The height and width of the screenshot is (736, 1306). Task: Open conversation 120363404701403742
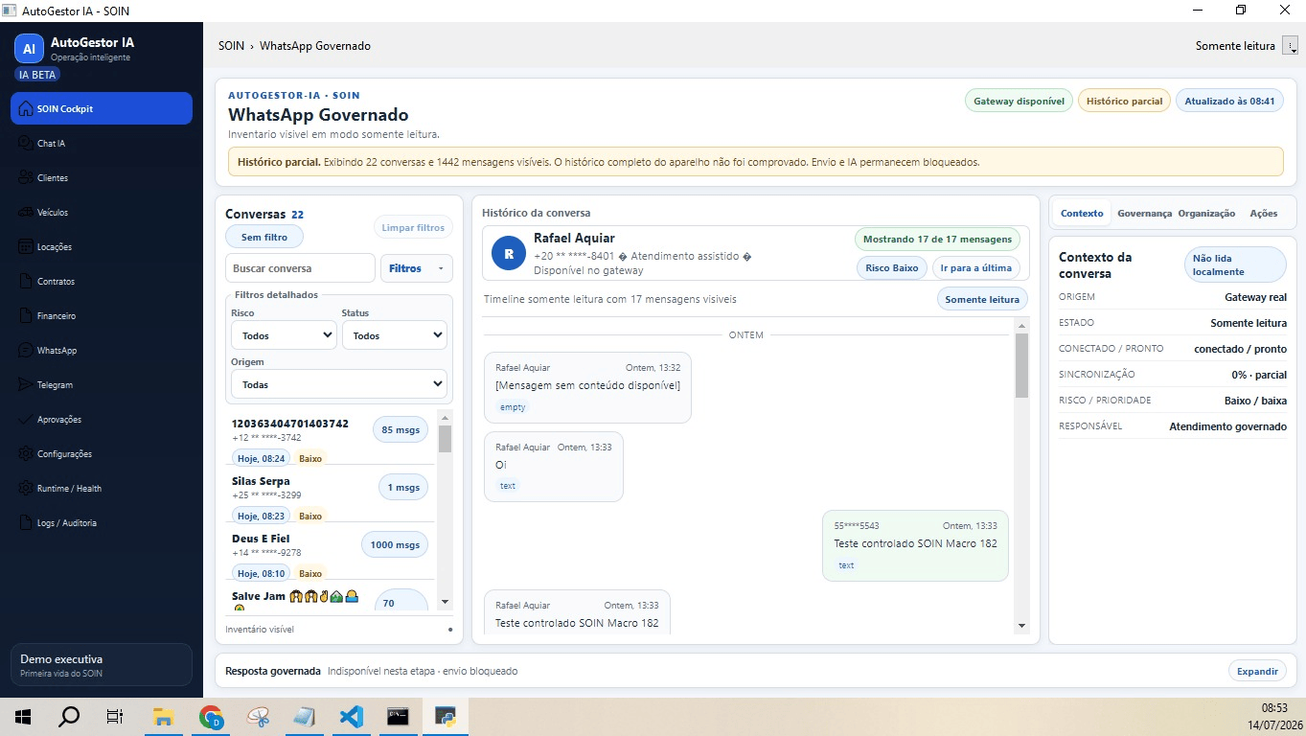(331, 439)
